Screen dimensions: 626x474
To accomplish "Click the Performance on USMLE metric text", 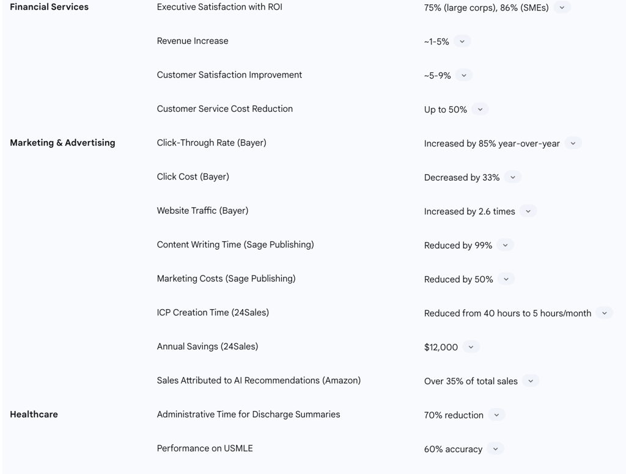I will tap(205, 448).
